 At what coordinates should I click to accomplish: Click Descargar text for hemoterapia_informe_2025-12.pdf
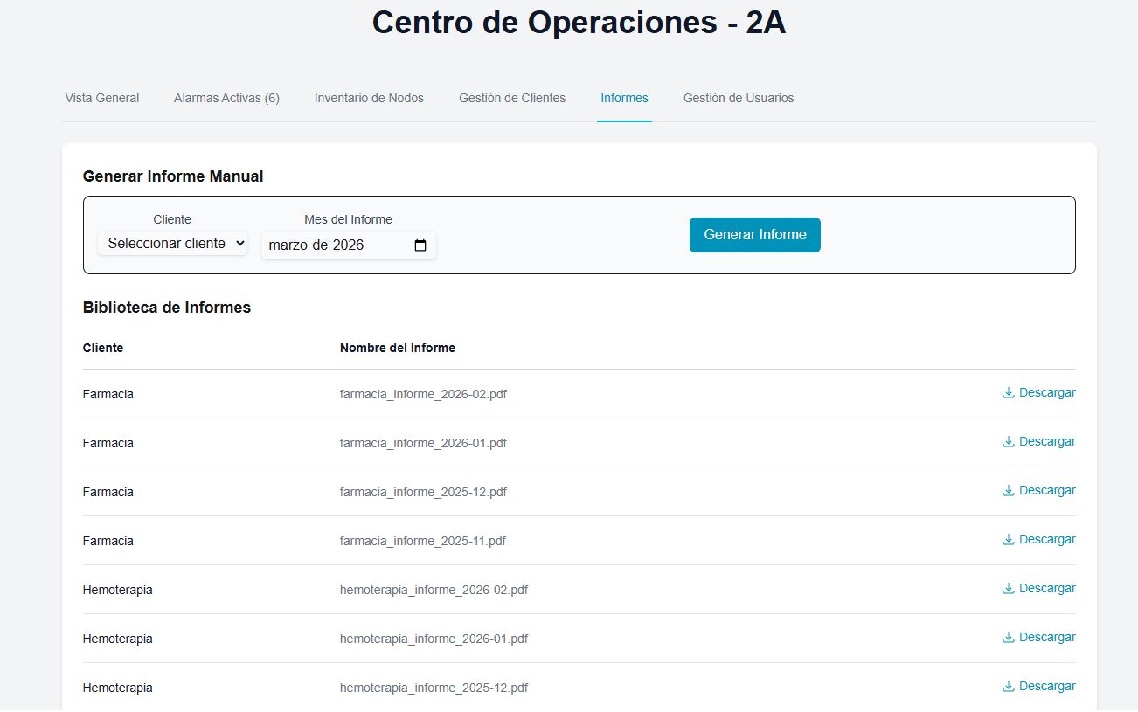click(x=1047, y=687)
